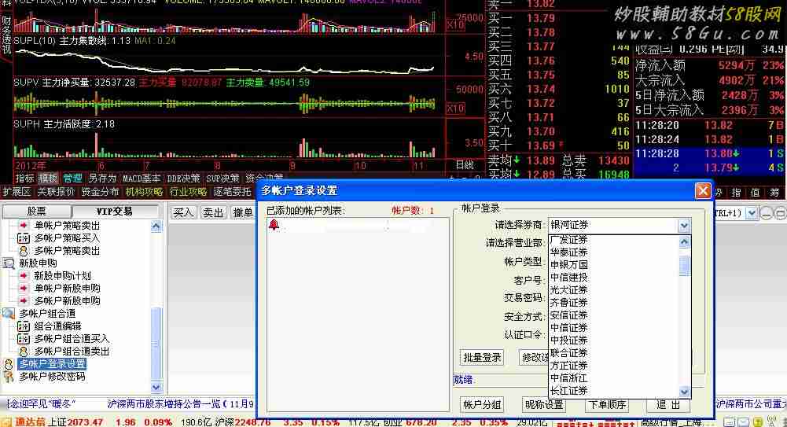The height and width of the screenshot is (427, 787).
Task: Switch to the 股票 tab
Action: point(37,212)
